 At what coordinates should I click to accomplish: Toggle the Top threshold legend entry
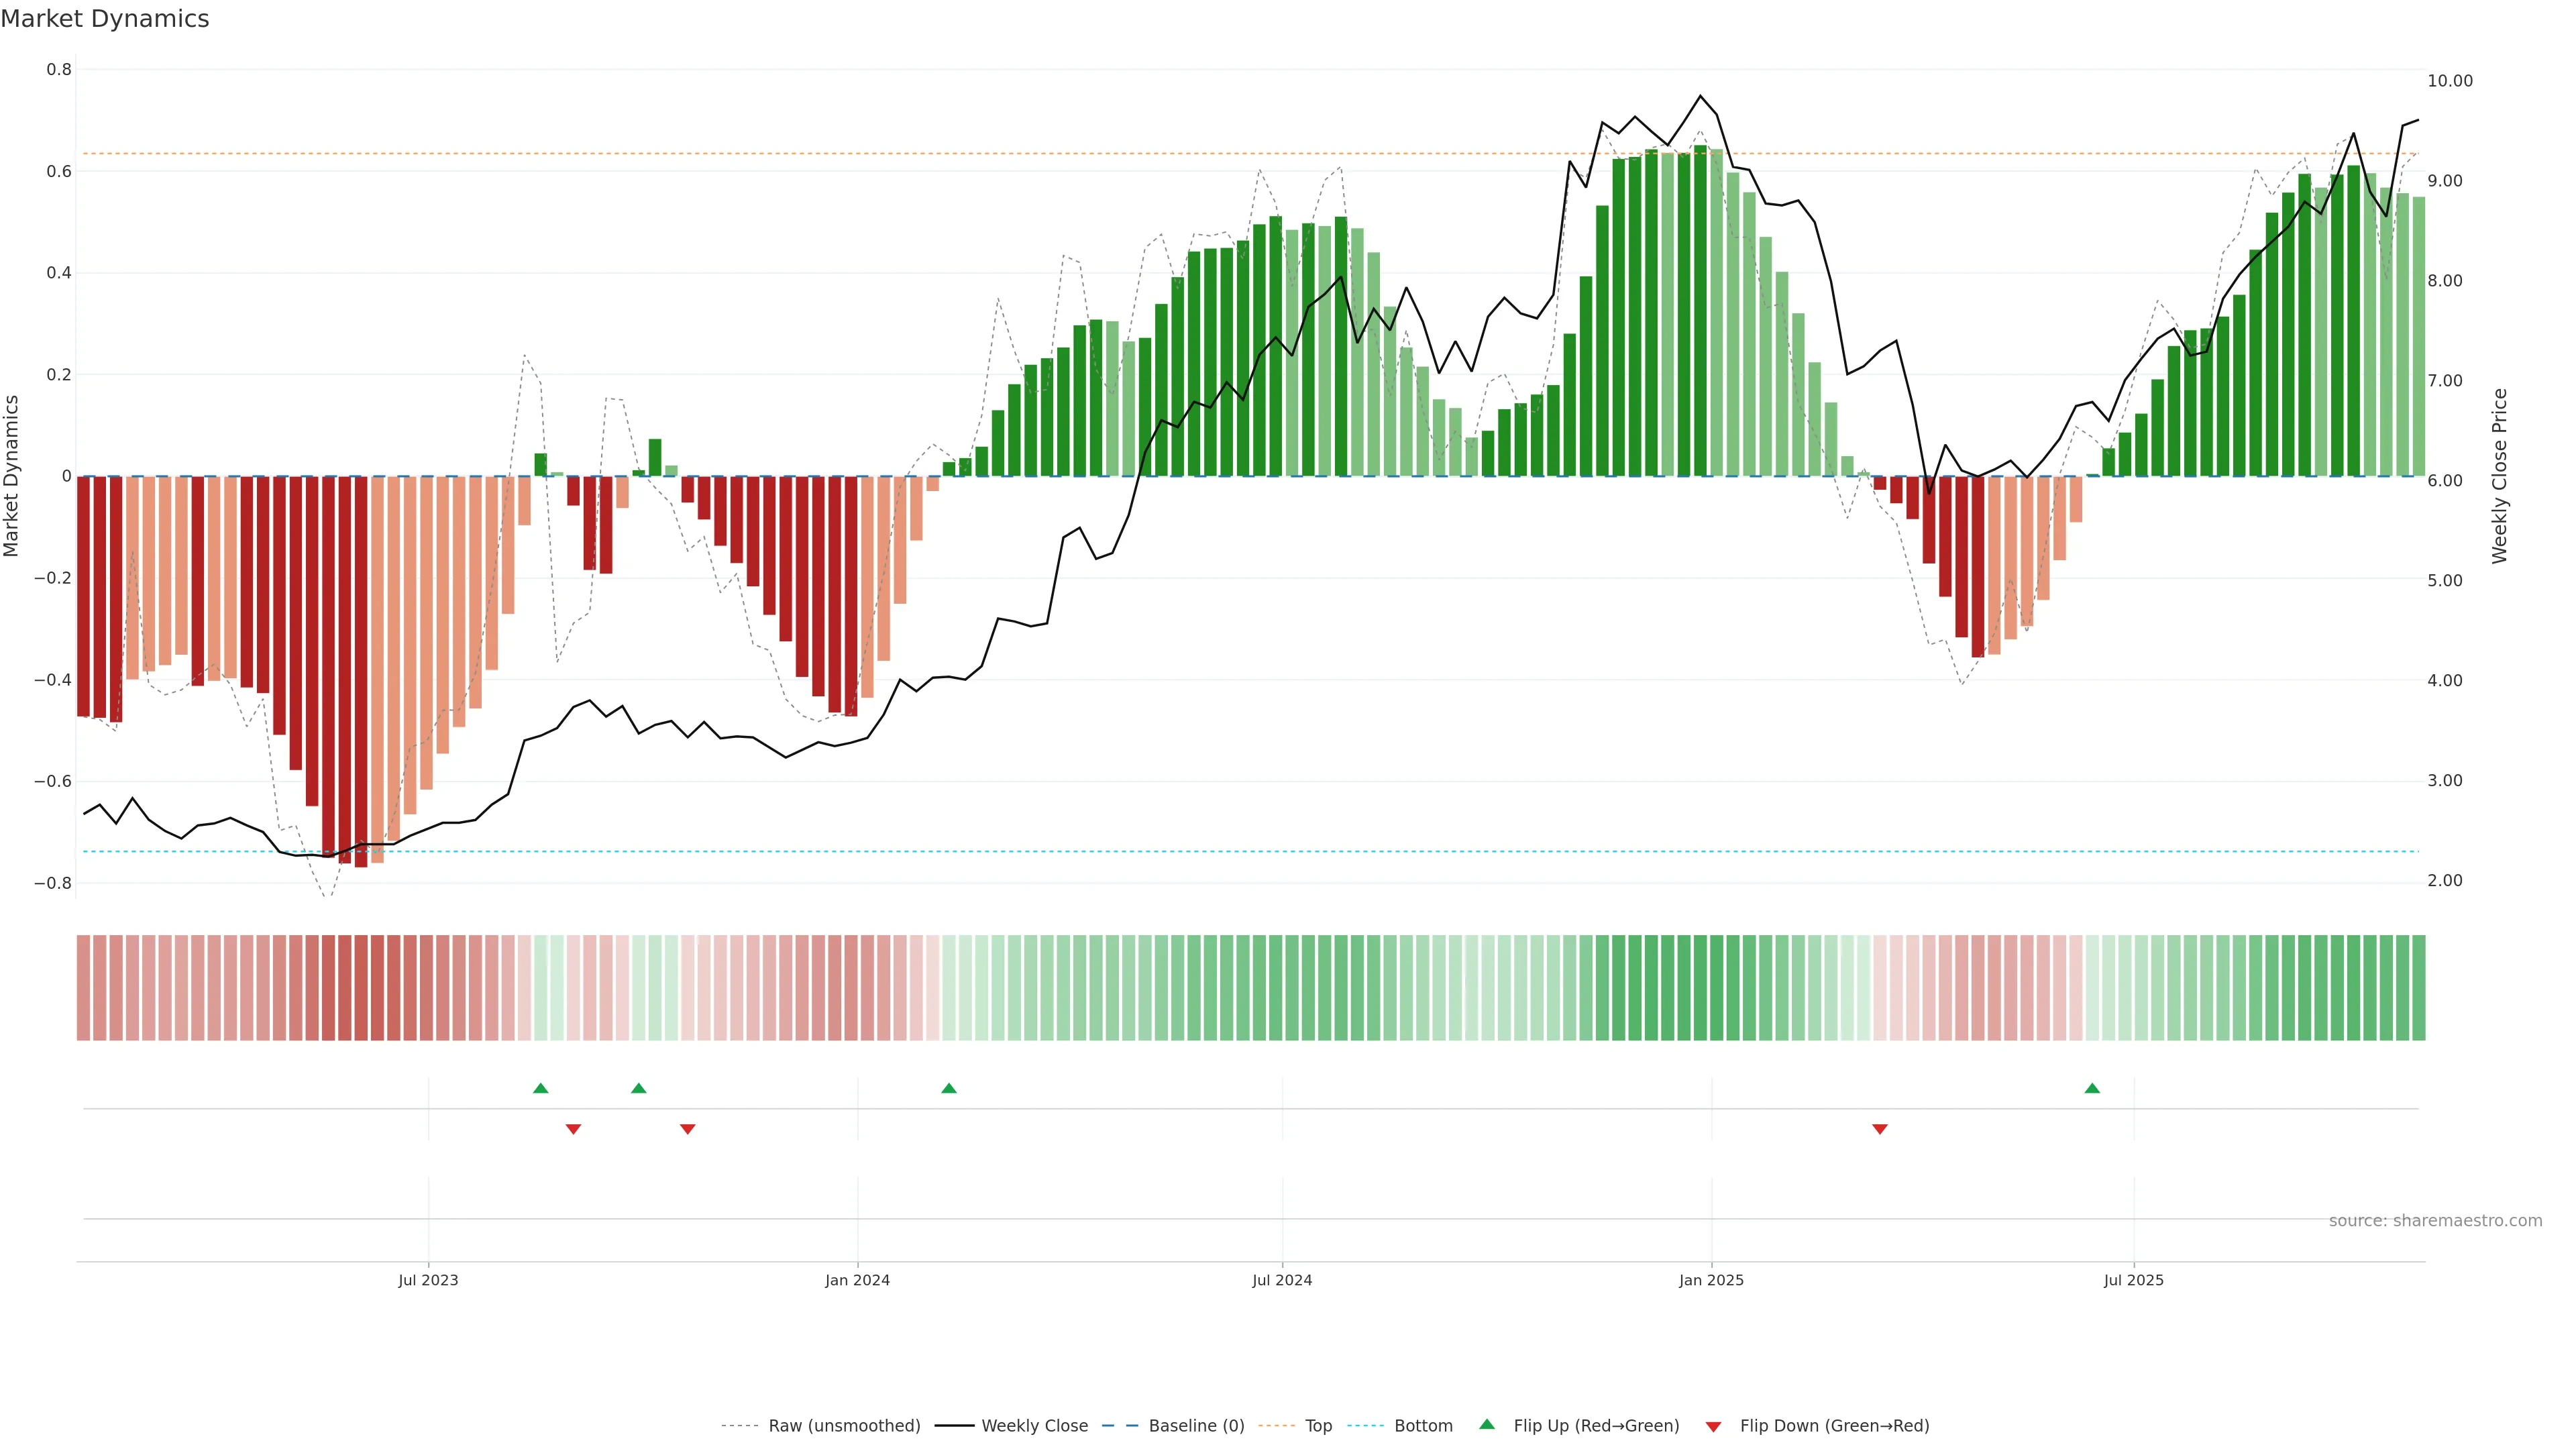point(1318,1426)
